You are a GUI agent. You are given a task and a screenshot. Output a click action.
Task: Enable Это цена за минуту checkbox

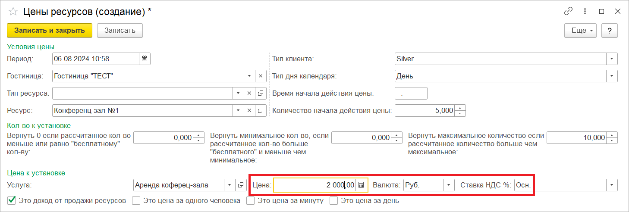tap(250, 200)
